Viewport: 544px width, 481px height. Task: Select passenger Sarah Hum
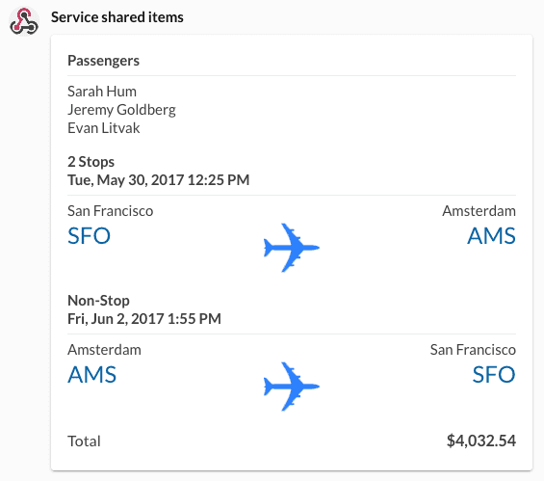click(x=102, y=92)
